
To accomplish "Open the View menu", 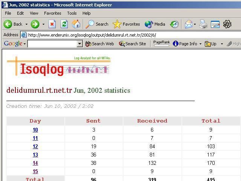I will tap(34, 13).
